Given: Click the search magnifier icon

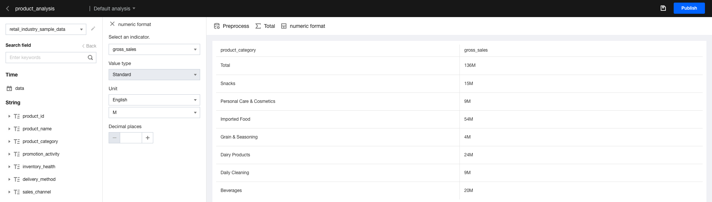Looking at the screenshot, I should click(90, 58).
